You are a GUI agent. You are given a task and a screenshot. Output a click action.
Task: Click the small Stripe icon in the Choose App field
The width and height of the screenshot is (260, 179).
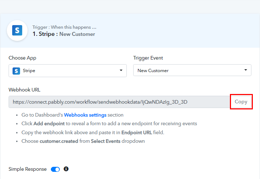click(16, 71)
